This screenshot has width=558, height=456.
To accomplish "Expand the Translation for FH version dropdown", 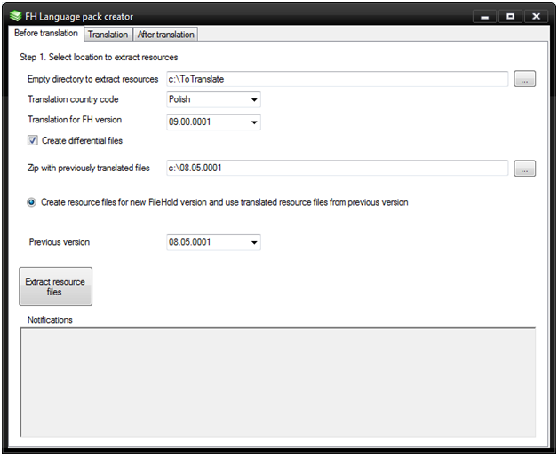I will [x=213, y=122].
